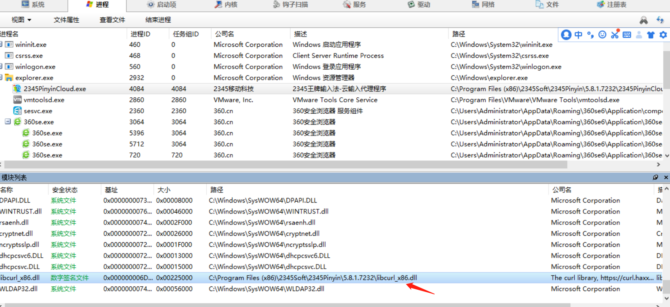Click the 360se.exe icon with PID 720

tap(26, 155)
